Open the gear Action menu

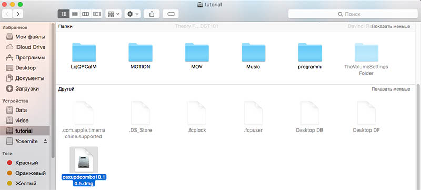[133, 14]
